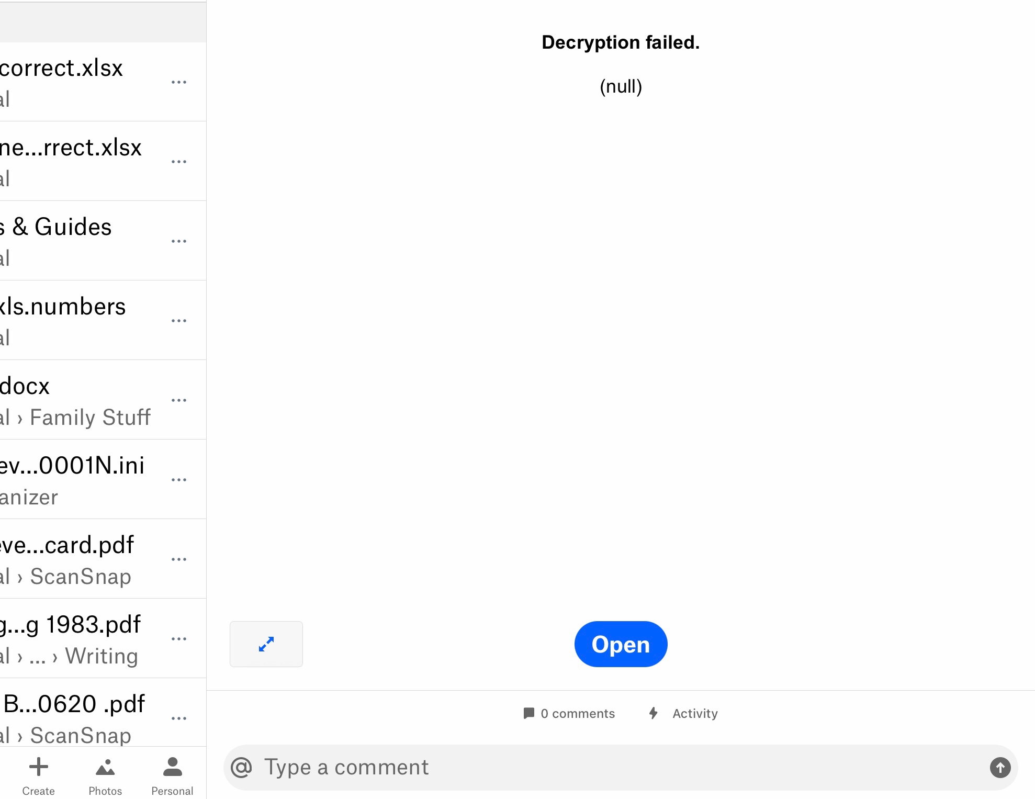The height and width of the screenshot is (799, 1035).
Task: Show more options for & Guides item
Action: 179,241
